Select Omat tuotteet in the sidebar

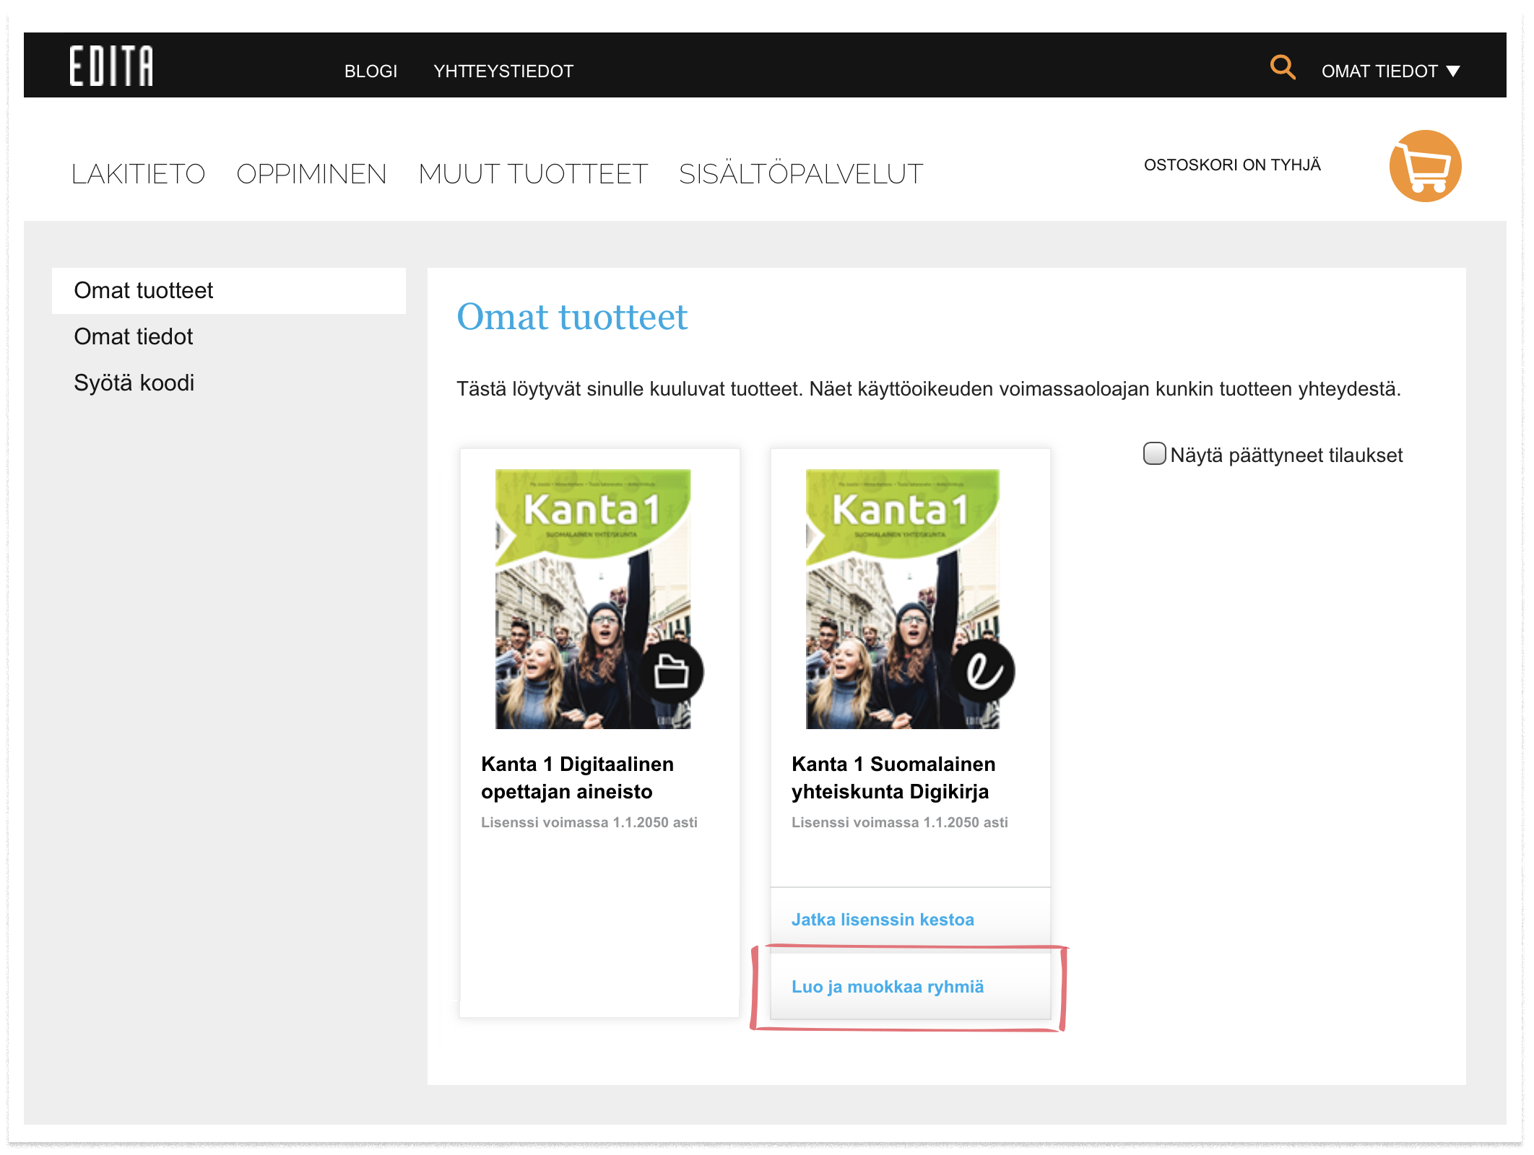(x=228, y=290)
